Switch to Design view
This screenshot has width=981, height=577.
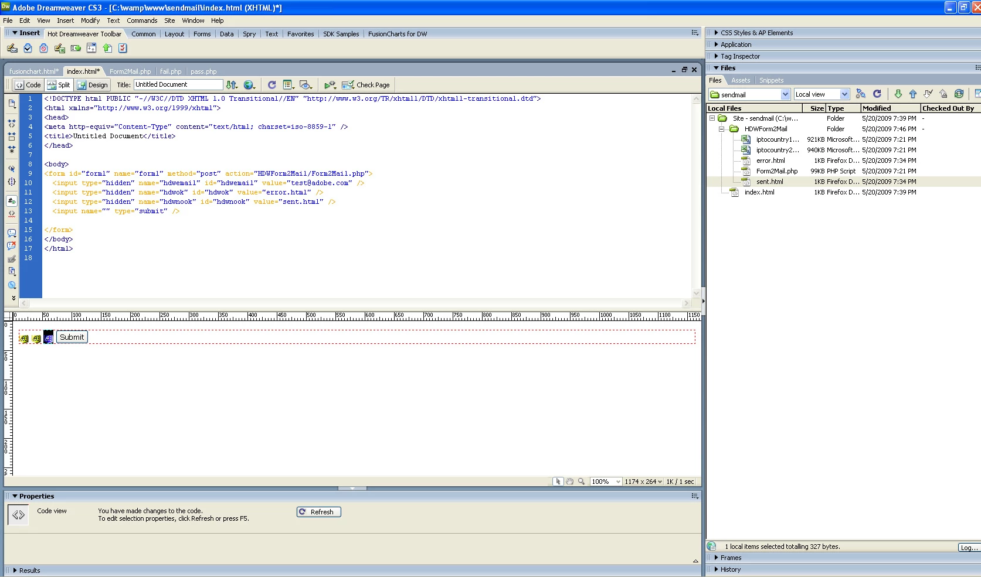click(x=93, y=85)
